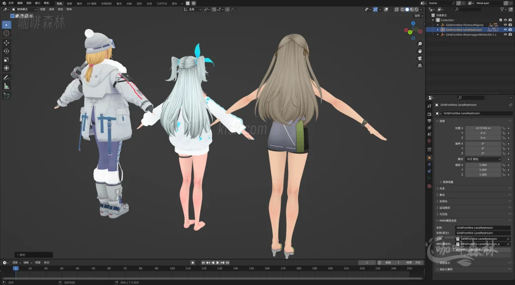Open the XYZ Euler rotation mode dropdown
515x285 pixels.
(483, 159)
